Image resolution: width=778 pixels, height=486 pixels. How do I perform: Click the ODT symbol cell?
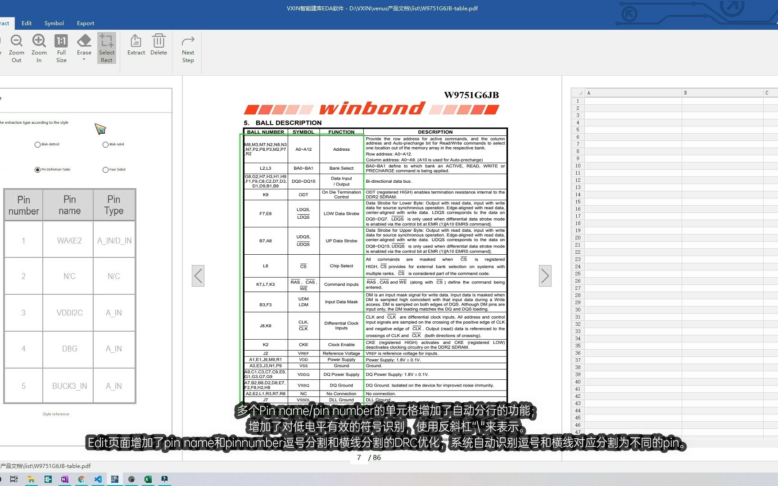click(x=303, y=195)
